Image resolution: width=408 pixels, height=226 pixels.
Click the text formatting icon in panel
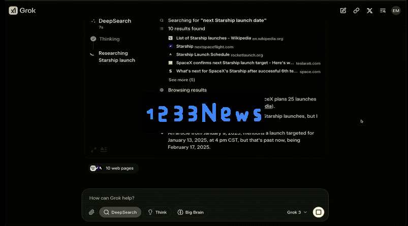[x=104, y=149]
